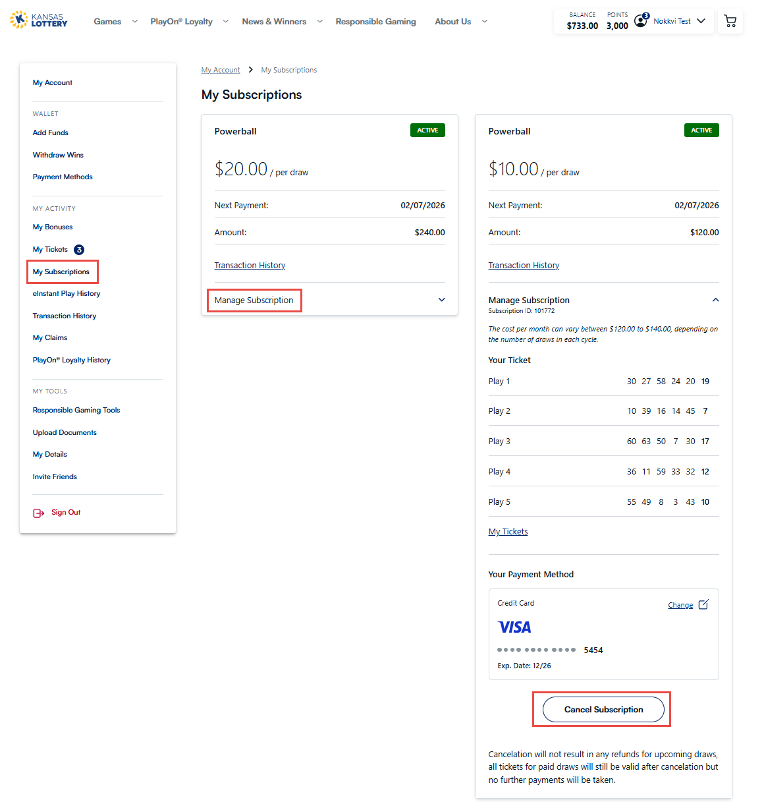The height and width of the screenshot is (804, 764).
Task: Open Transaction History in the sidebar
Action: tap(65, 316)
